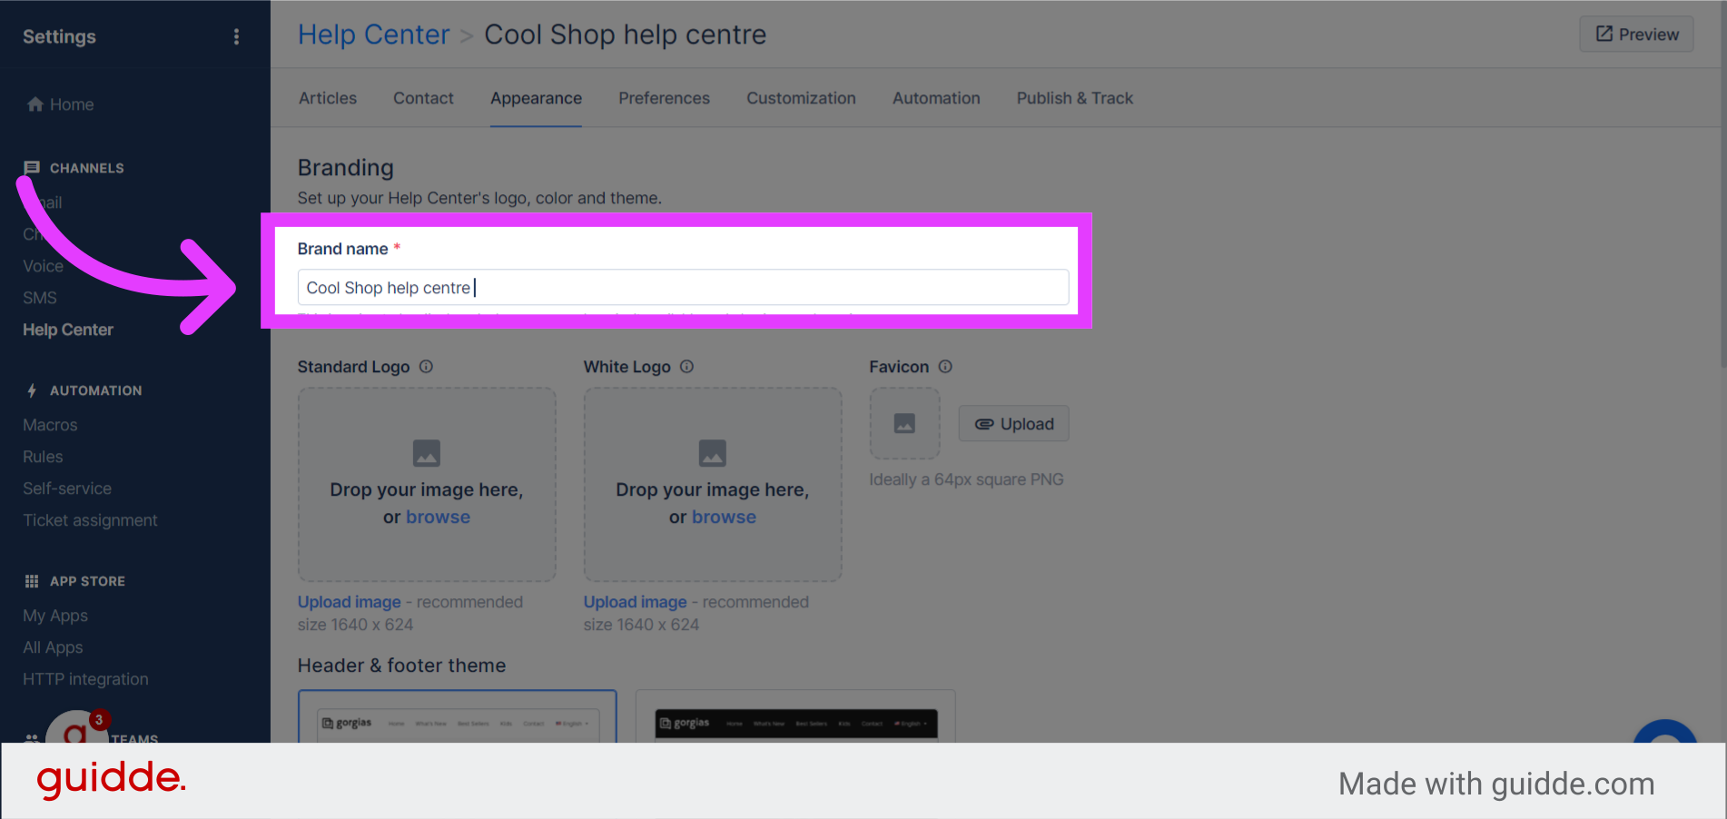Click White Logo info icon
The width and height of the screenshot is (1727, 819).
tap(686, 367)
